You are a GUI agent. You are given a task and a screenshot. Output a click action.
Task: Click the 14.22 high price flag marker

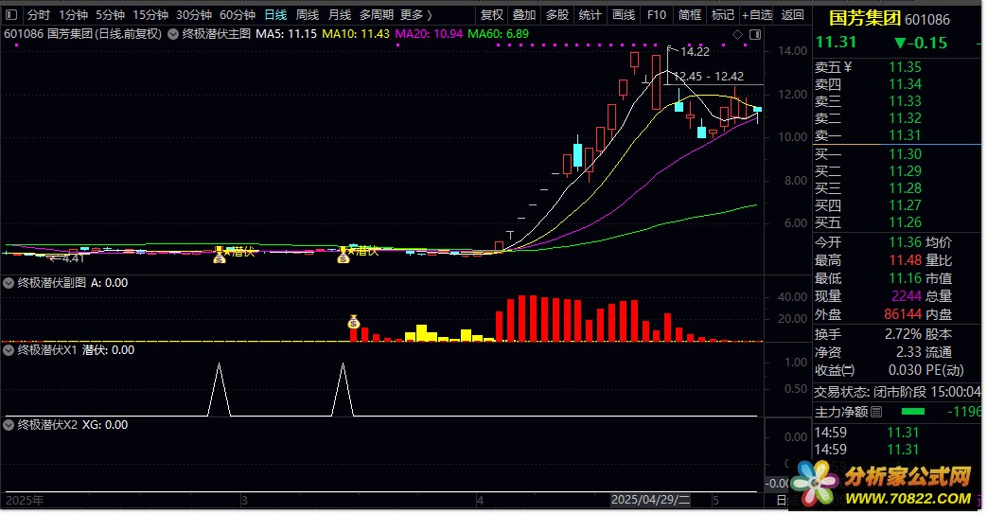(689, 52)
